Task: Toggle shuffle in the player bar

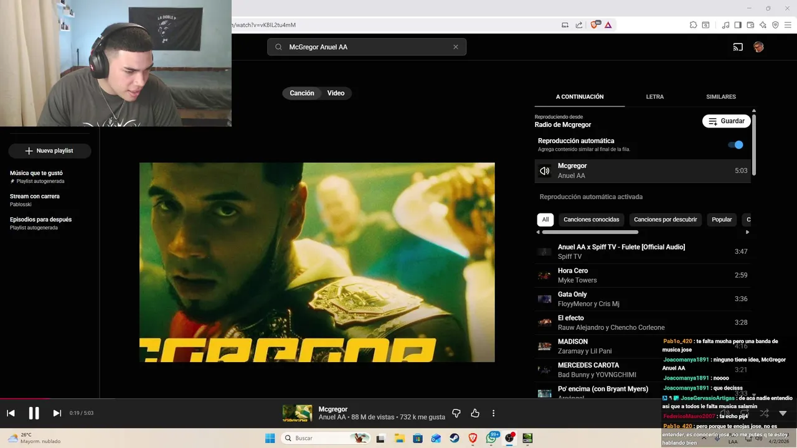Action: [764, 413]
